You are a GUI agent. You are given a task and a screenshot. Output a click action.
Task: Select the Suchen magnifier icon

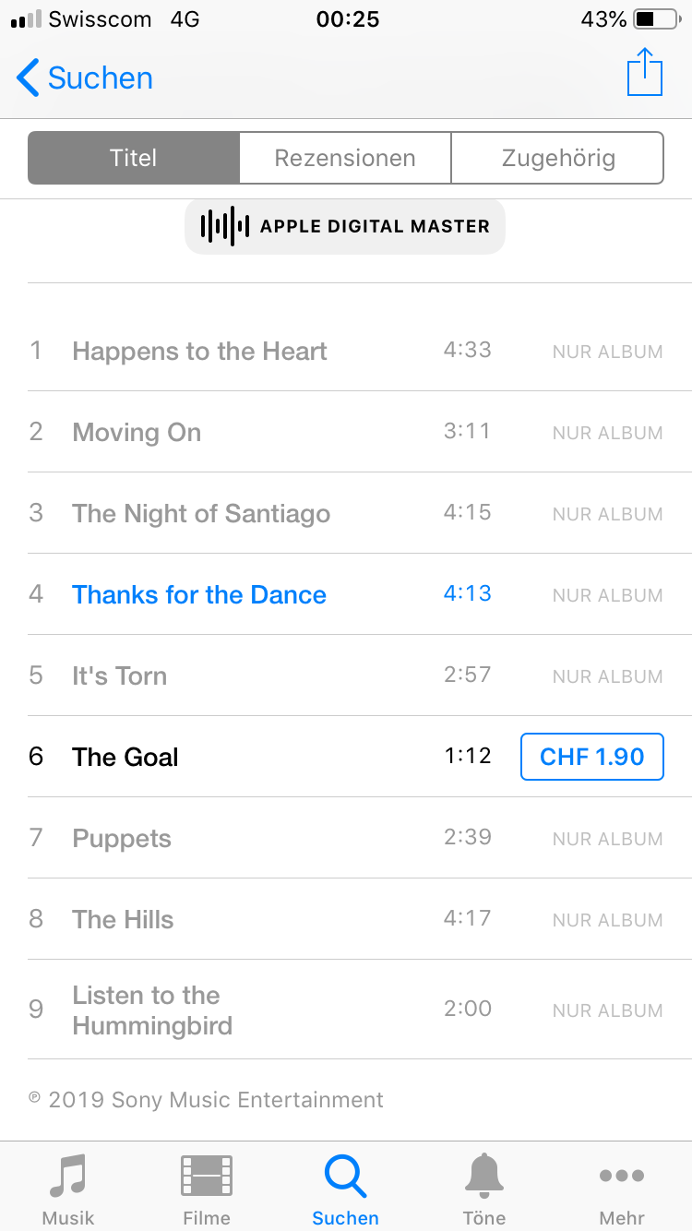point(345,1177)
